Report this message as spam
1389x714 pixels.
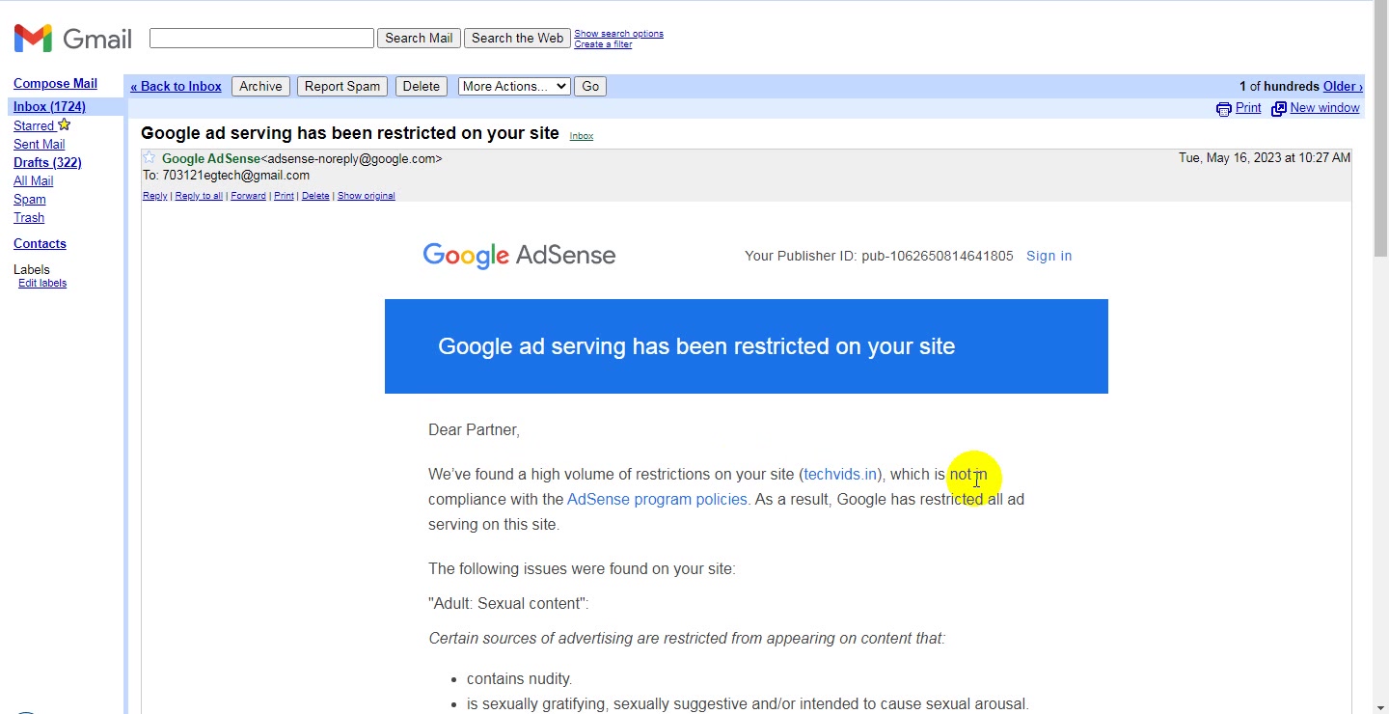pos(342,86)
